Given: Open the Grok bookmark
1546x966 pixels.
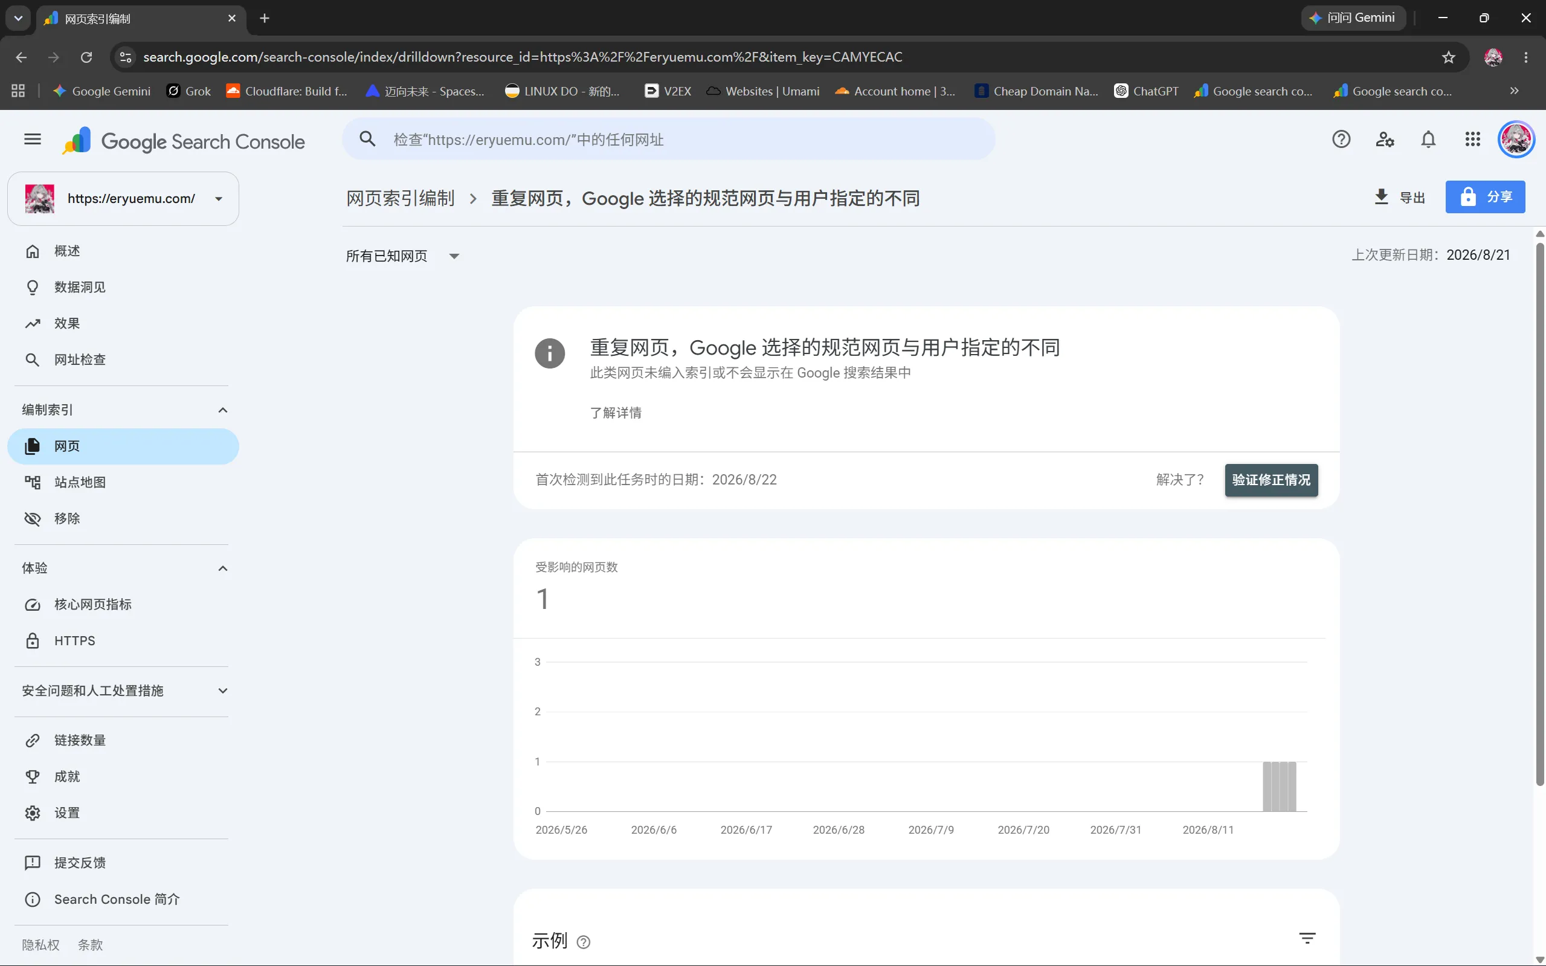Looking at the screenshot, I should tap(189, 91).
